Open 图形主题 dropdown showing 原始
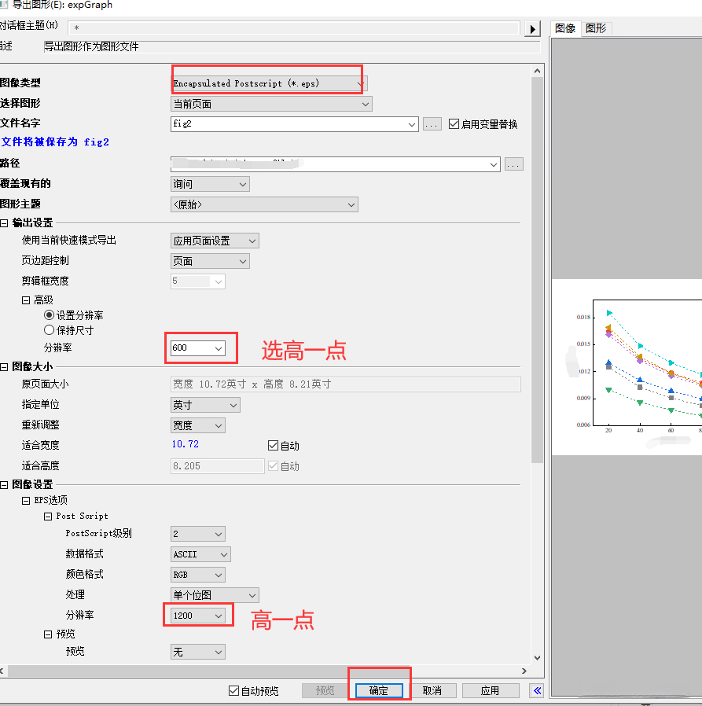Screen dimensions: 702x706 [264, 204]
